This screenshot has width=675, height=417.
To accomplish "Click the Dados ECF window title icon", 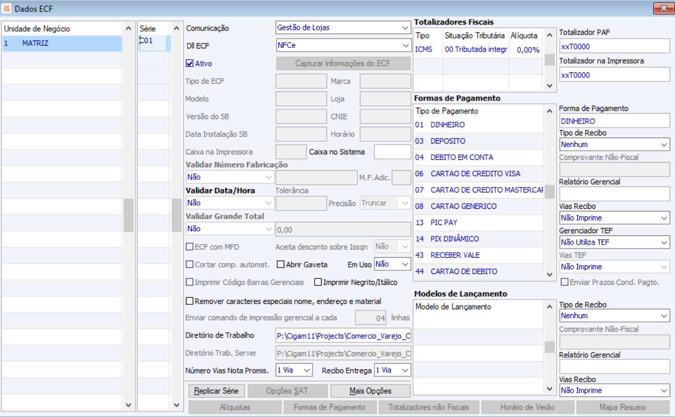I will 7,9.
